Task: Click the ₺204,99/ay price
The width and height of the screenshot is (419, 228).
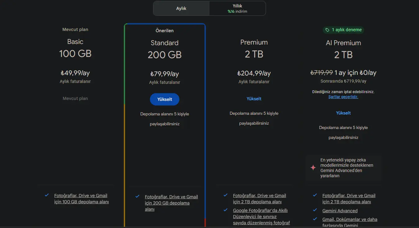Action: (254, 73)
